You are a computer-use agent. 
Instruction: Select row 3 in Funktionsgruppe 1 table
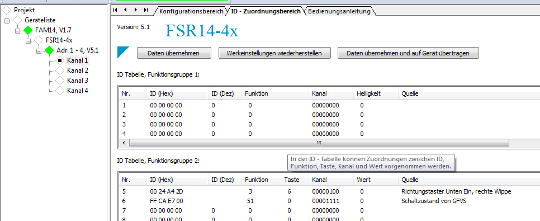point(330,124)
